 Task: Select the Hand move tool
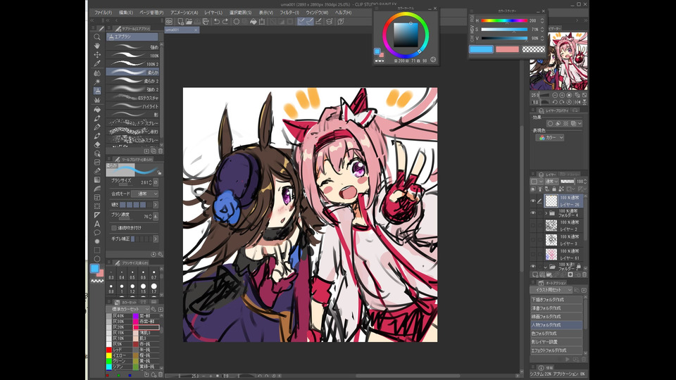97,46
